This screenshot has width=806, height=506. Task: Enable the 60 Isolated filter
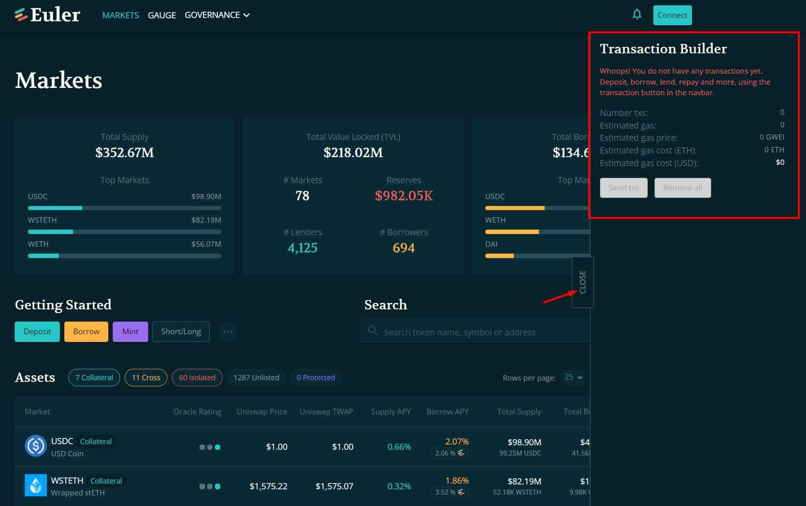[x=197, y=377]
